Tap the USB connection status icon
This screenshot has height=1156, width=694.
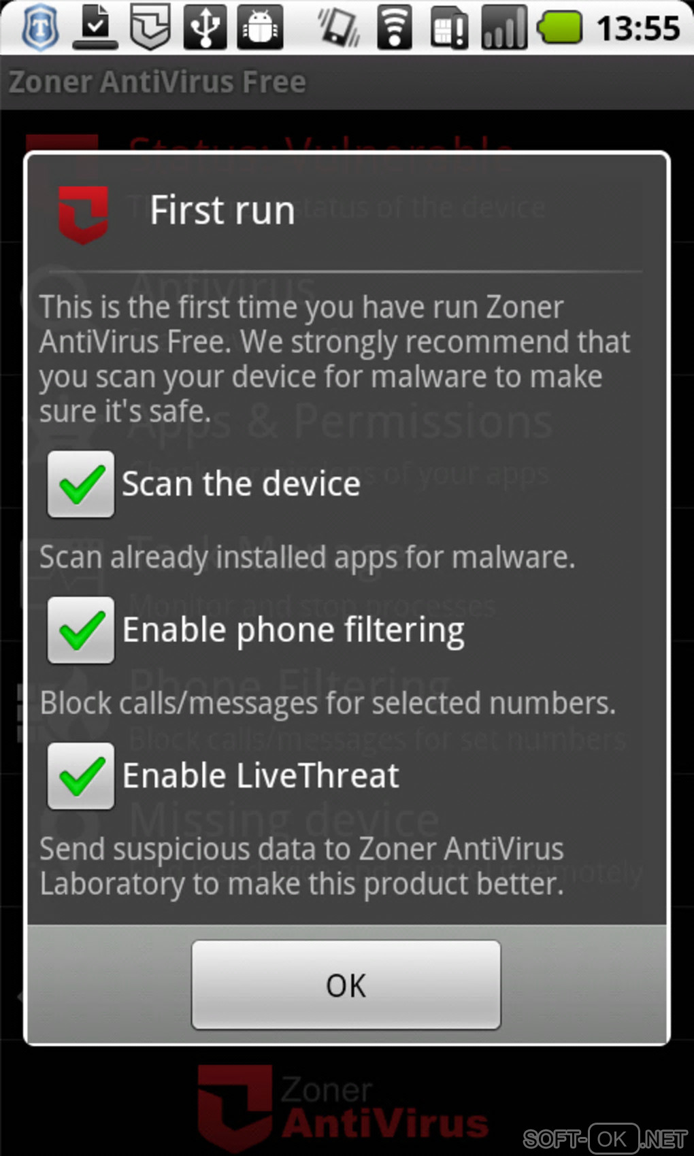[205, 28]
